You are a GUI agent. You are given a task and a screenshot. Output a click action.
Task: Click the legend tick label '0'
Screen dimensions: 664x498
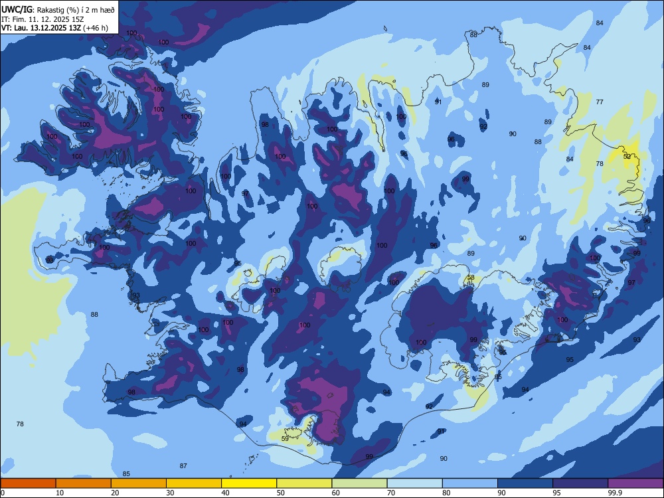pyautogui.click(x=3, y=493)
